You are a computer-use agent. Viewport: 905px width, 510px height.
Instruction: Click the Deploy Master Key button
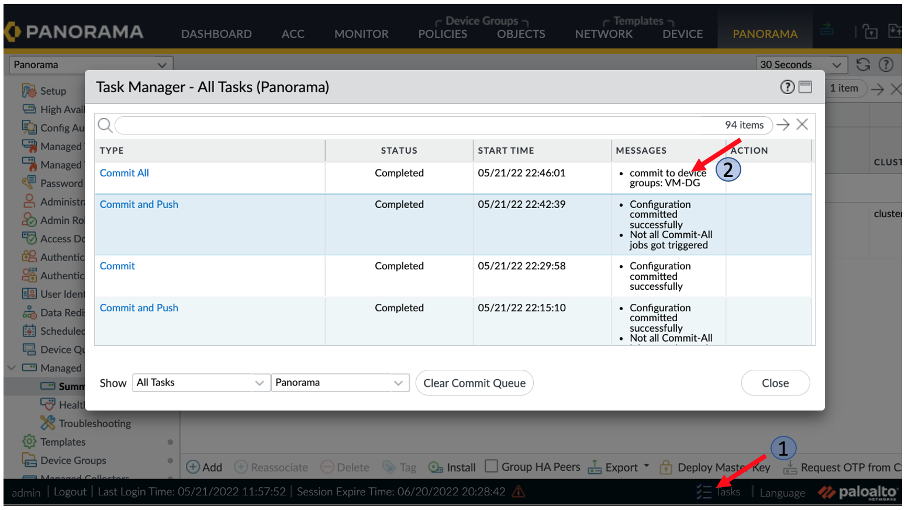pyautogui.click(x=714, y=467)
